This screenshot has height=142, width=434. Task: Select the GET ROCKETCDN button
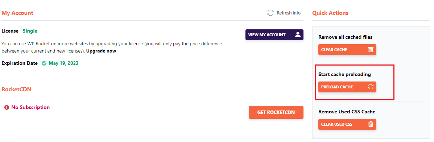[276, 112]
